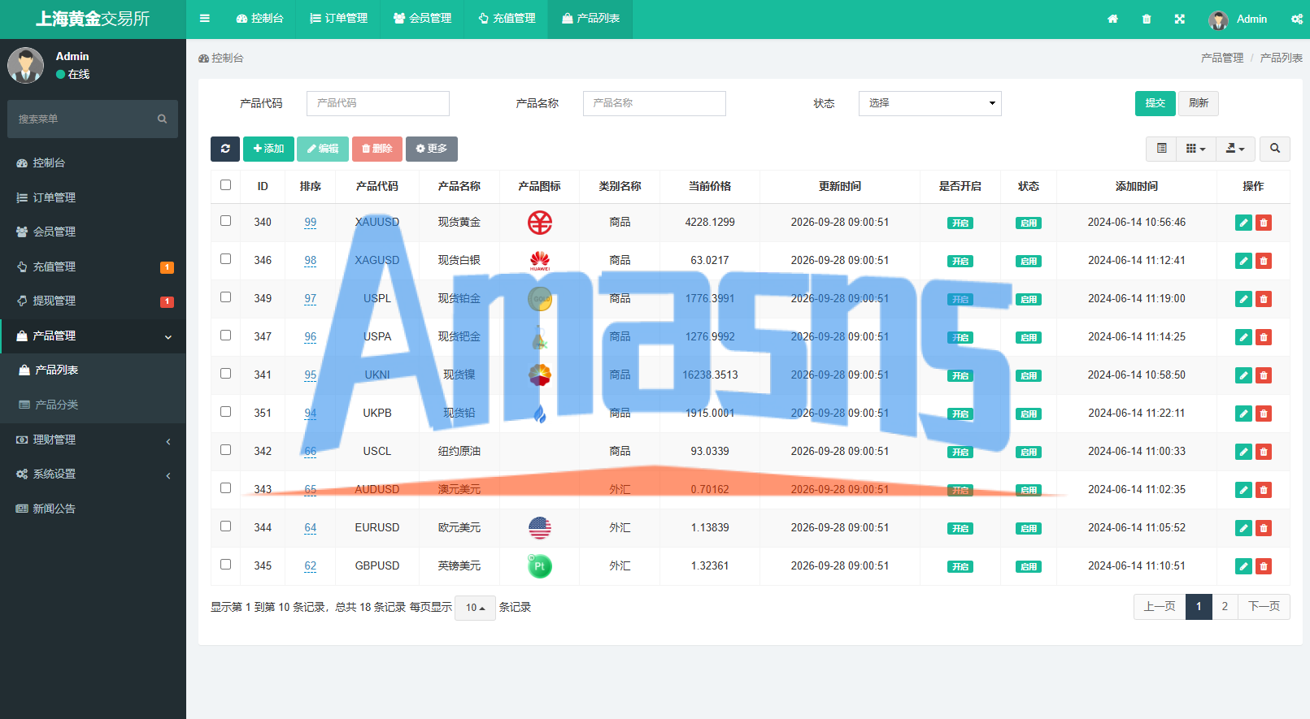Screen dimensions: 1310x719
Task: Click the Huawei logo icon for XAGUSD
Action: tap(540, 260)
